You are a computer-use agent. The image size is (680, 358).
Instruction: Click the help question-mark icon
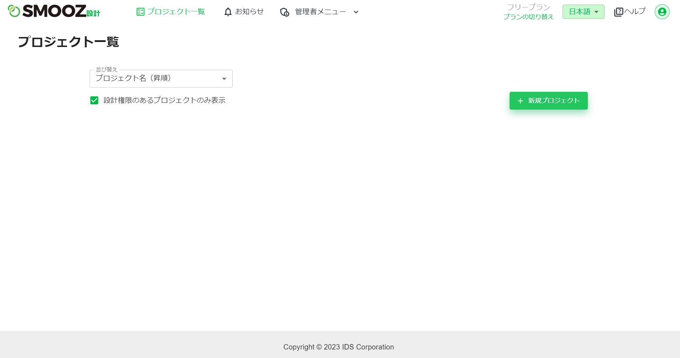tap(619, 12)
